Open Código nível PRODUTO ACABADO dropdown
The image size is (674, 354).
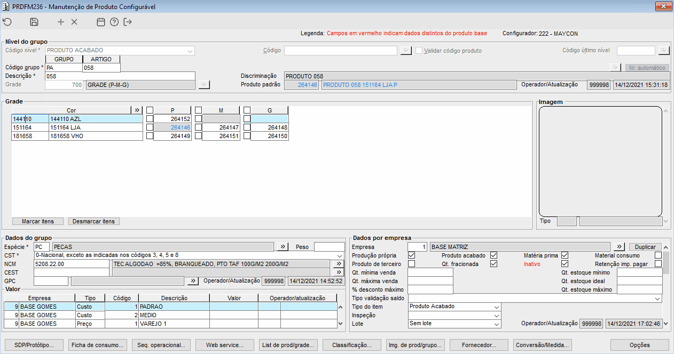(190, 51)
